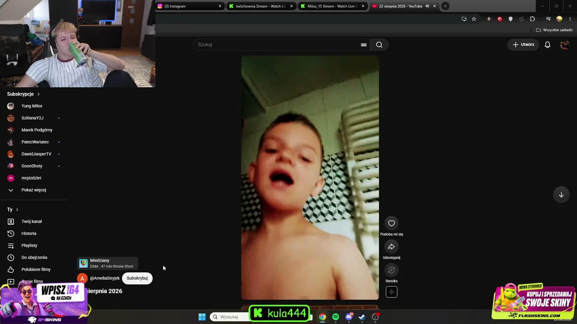The image size is (577, 324).
Task: Open the Chrome extensions puzzle icon
Action: (532, 19)
